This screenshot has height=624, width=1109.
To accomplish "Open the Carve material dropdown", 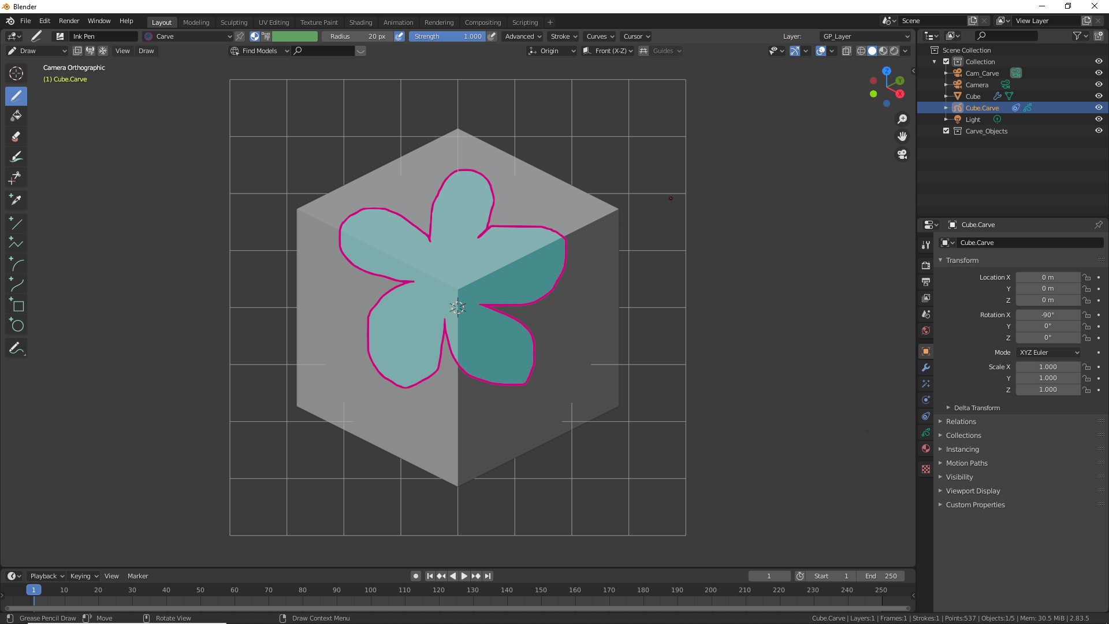I will tap(188, 36).
